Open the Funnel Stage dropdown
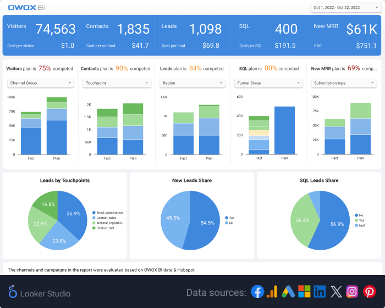This screenshot has width=385, height=308. pyautogui.click(x=268, y=83)
